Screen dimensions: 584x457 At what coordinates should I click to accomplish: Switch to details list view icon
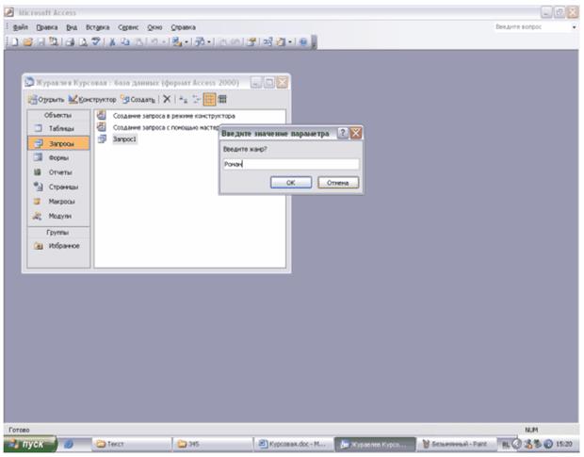tap(222, 99)
